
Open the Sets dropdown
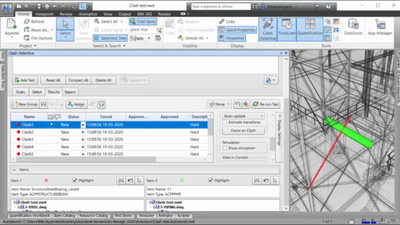point(149,38)
